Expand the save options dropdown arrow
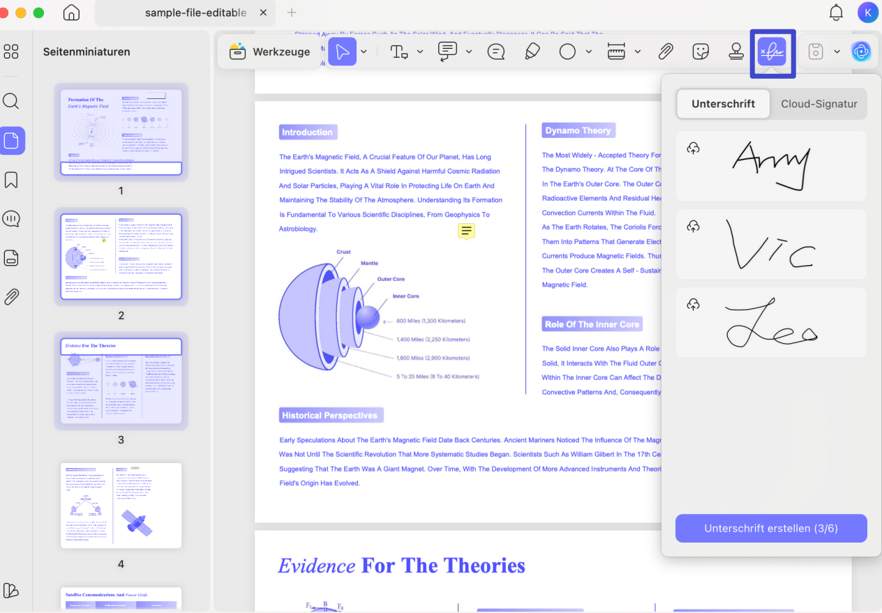Image resolution: width=882 pixels, height=613 pixels. click(x=837, y=52)
